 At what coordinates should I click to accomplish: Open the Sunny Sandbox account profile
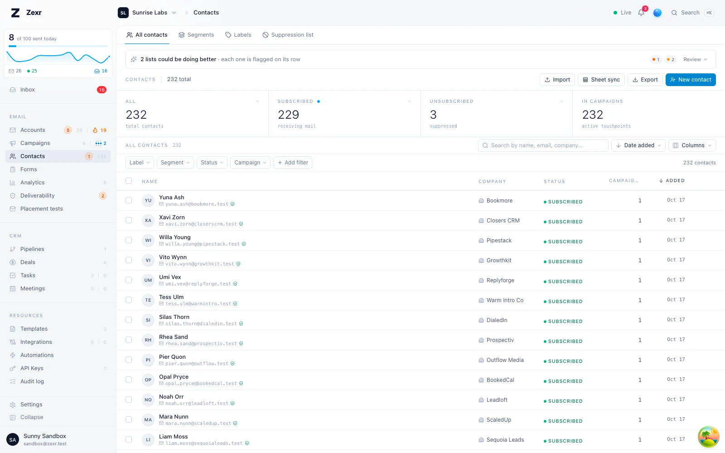click(x=58, y=439)
